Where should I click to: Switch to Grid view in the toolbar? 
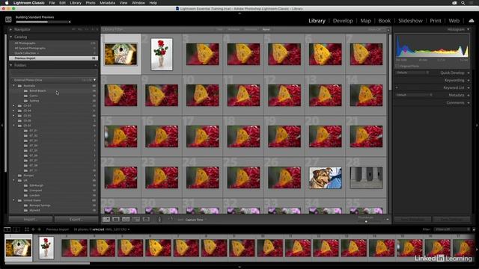[x=106, y=219]
